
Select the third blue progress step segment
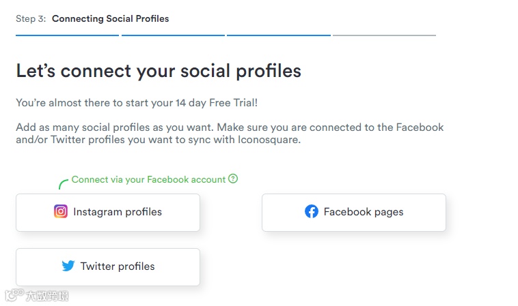coord(279,35)
